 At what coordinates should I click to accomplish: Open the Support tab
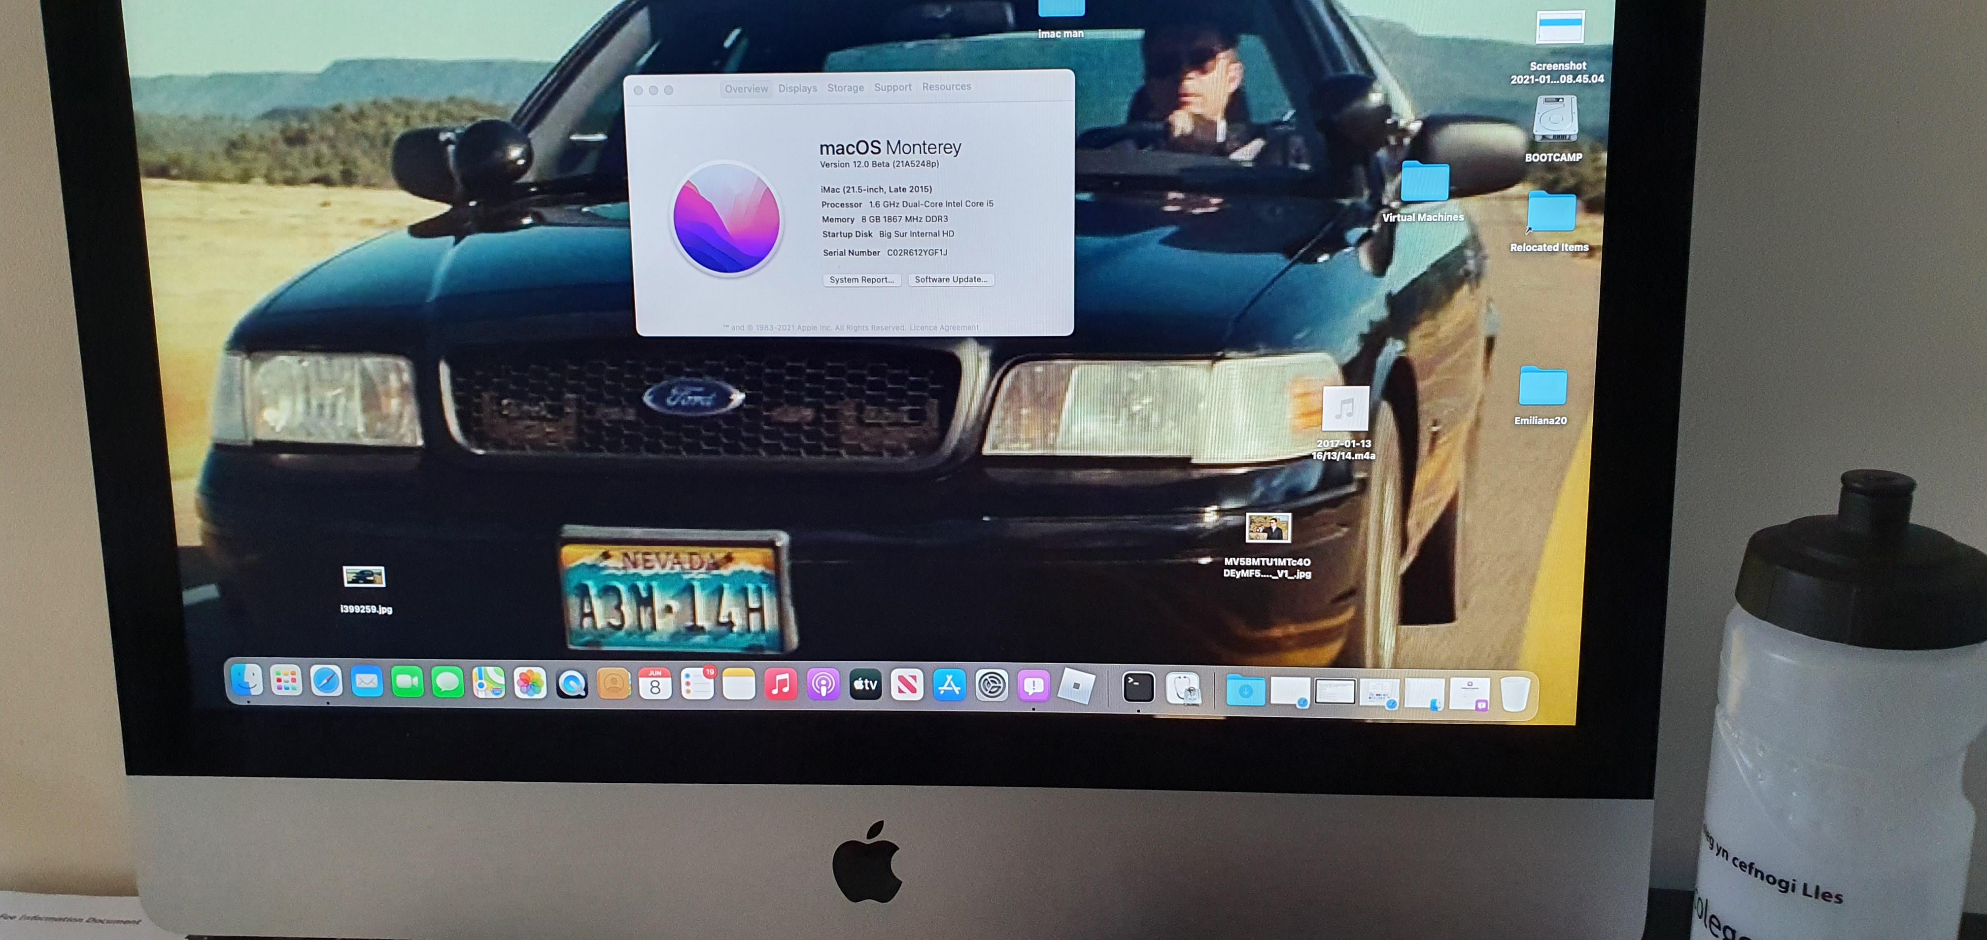click(x=892, y=87)
